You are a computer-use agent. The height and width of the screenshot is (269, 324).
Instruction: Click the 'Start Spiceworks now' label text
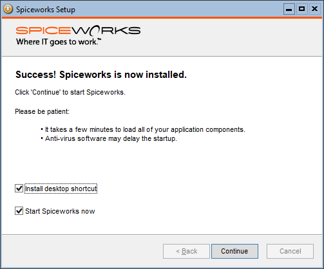point(60,211)
